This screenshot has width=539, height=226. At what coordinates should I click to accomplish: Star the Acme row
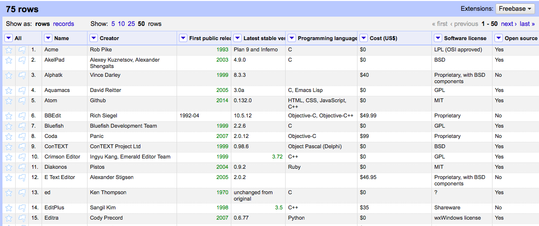pyautogui.click(x=8, y=49)
